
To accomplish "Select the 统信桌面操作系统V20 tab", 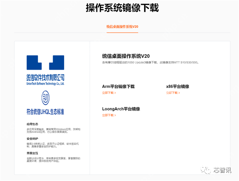I will point(122,27).
